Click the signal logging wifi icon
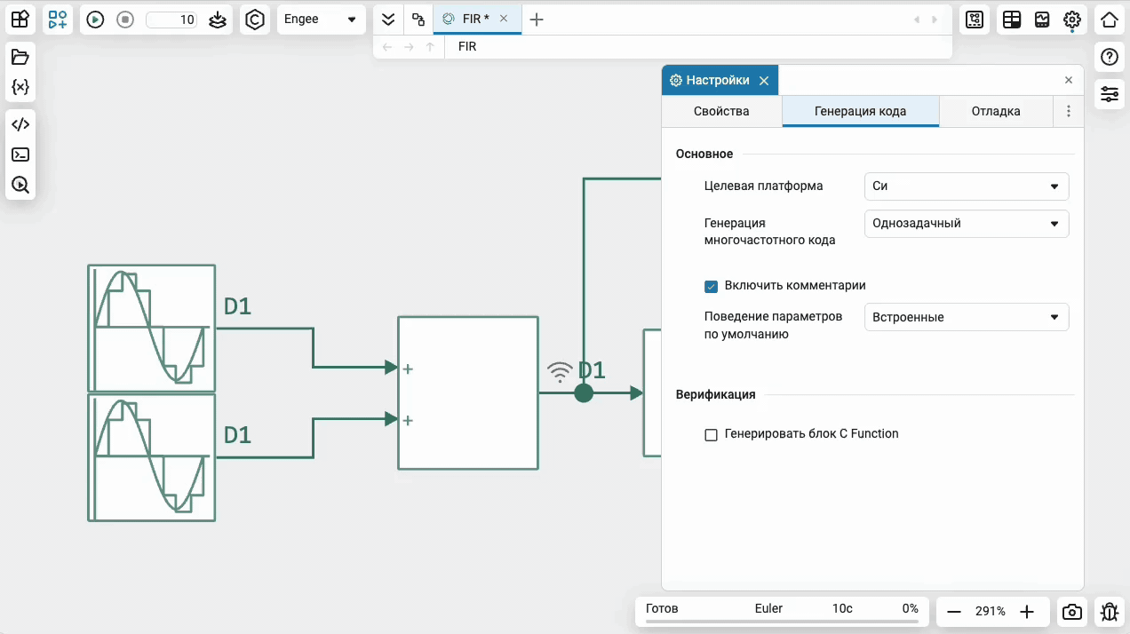The height and width of the screenshot is (634, 1130). coord(560,371)
